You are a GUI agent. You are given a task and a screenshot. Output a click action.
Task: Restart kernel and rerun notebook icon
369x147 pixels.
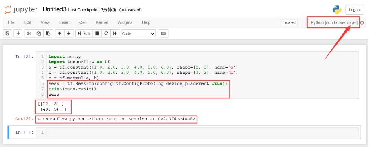[x=115, y=33]
